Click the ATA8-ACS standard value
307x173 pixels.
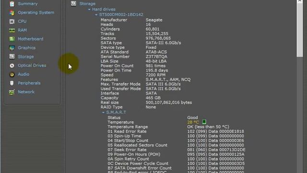pyautogui.click(x=156, y=52)
